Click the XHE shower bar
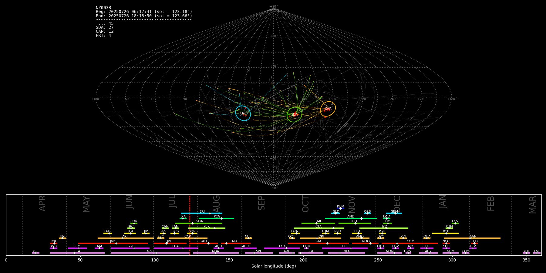The height and width of the screenshot is (273, 546). pos(527,253)
